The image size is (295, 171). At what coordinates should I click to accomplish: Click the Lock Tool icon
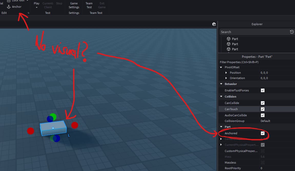coord(9,1)
